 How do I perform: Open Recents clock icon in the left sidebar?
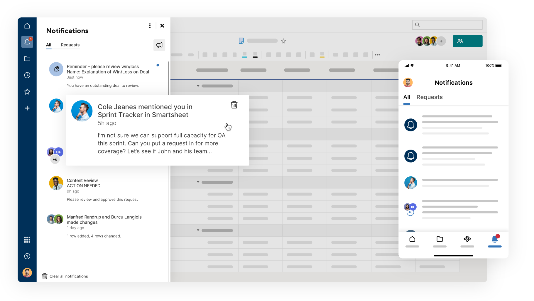tap(27, 75)
